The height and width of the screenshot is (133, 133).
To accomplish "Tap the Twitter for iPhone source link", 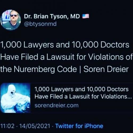I will click(x=79, y=126).
